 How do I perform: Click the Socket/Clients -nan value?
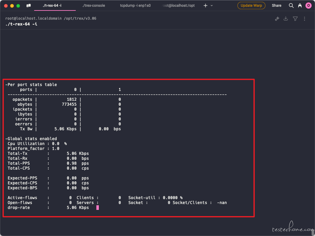(x=222, y=203)
